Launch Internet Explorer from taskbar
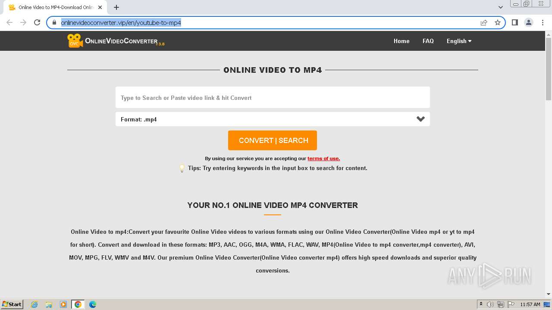The width and height of the screenshot is (552, 310). point(34,304)
